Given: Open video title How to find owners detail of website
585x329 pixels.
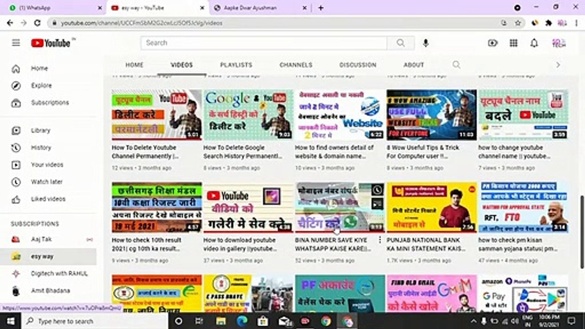Looking at the screenshot, I should point(334,152).
